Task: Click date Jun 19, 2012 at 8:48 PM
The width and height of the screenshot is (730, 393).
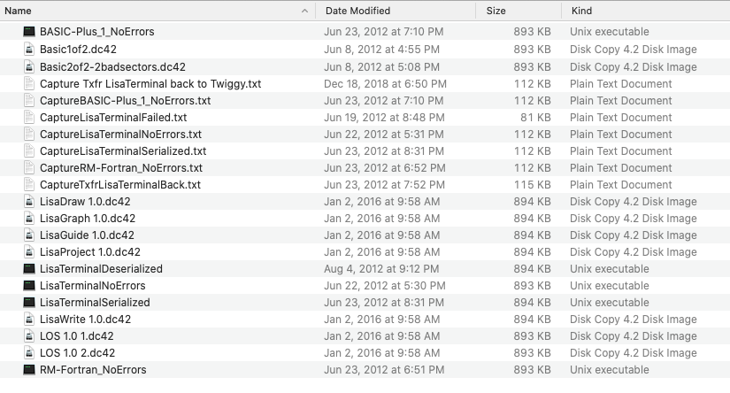Action: 384,118
